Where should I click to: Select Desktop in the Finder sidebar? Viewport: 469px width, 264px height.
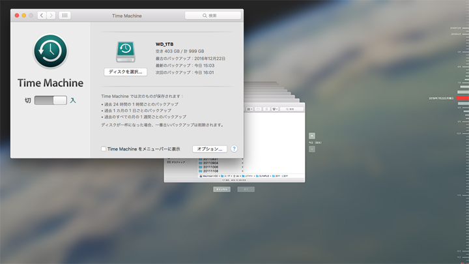[x=176, y=162]
